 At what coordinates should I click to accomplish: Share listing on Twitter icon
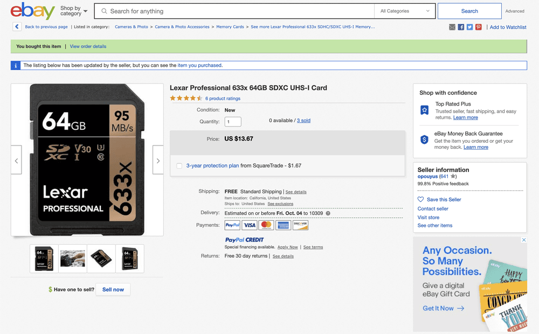[x=469, y=27]
